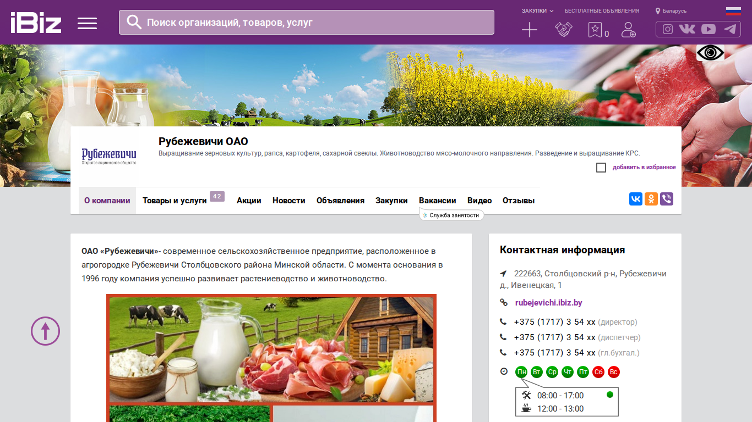Click the Рубежевичи ОАО company title
This screenshot has height=422, width=752.
(203, 141)
